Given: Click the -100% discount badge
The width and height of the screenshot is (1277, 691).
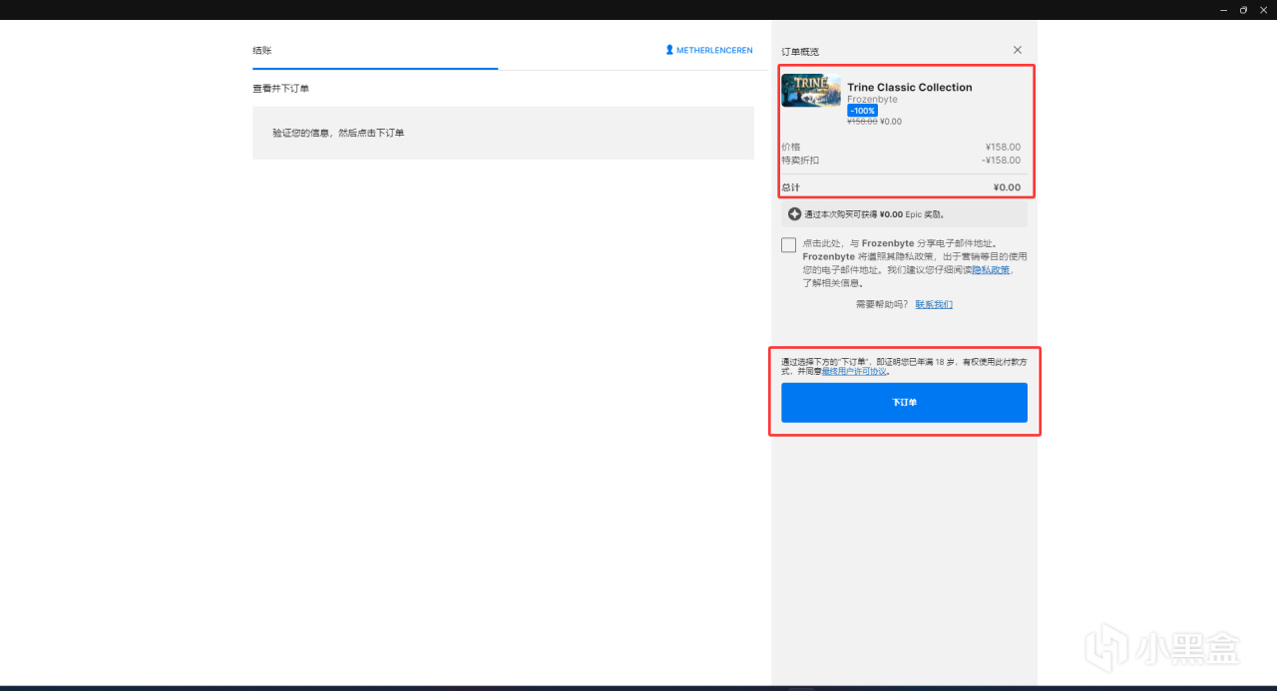Looking at the screenshot, I should pyautogui.click(x=863, y=111).
